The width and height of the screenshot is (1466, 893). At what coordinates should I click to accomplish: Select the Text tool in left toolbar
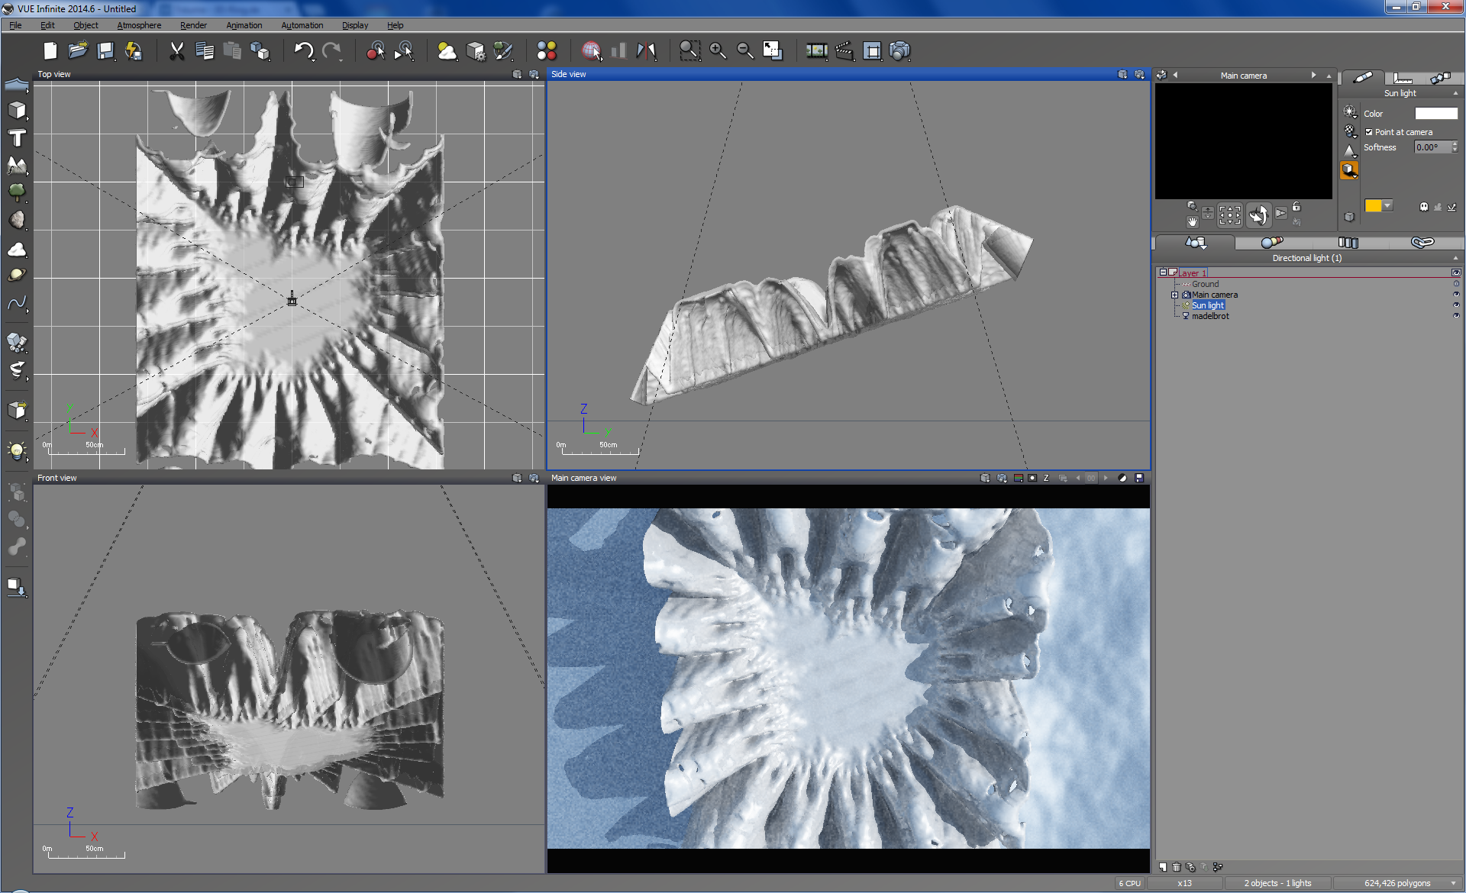(x=17, y=138)
